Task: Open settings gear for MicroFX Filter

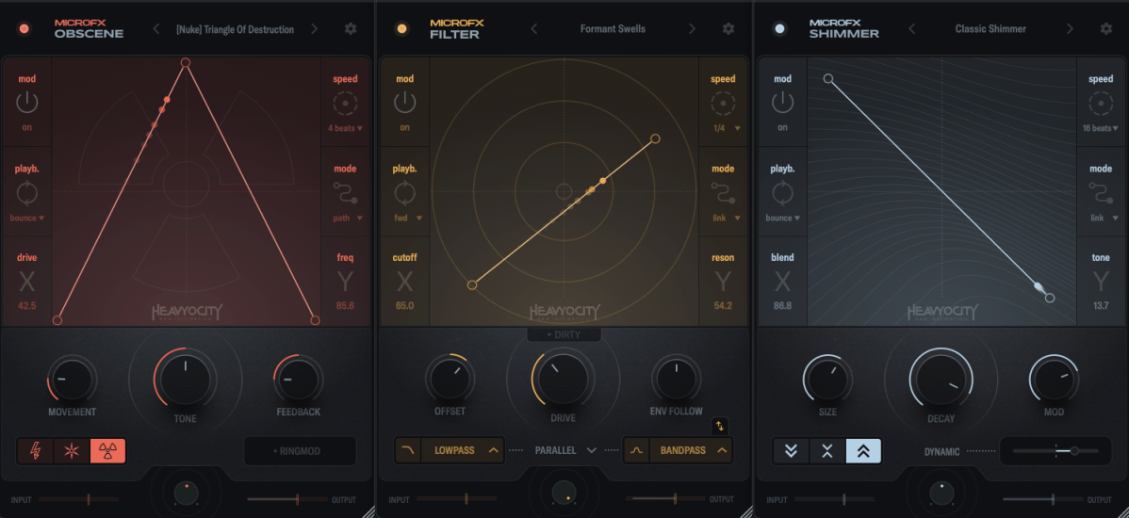Action: click(x=728, y=29)
